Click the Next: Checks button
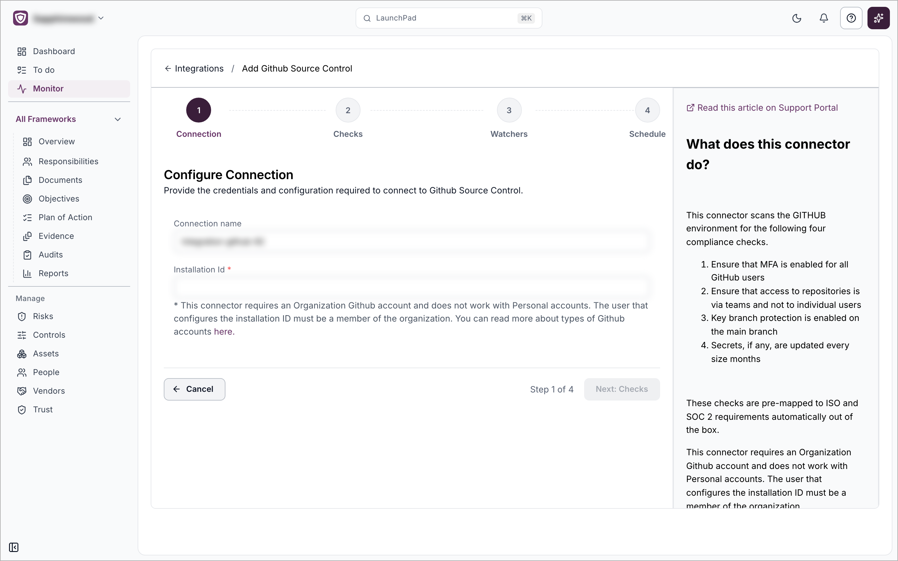The image size is (898, 561). [622, 389]
